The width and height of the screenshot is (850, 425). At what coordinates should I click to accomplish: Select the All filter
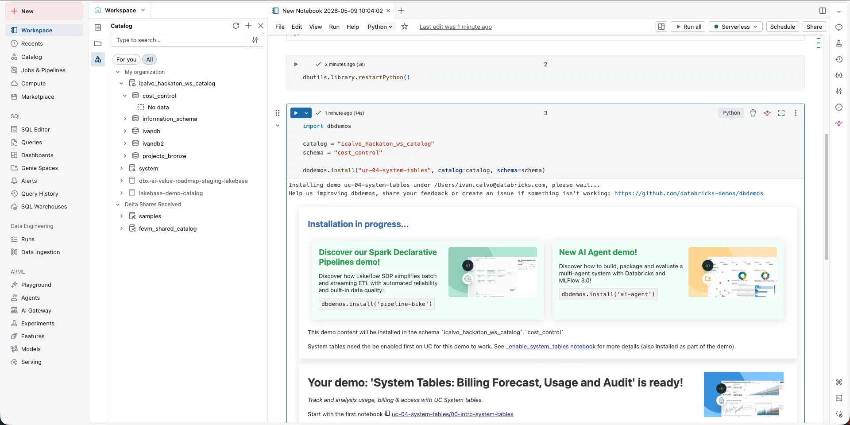pos(150,59)
